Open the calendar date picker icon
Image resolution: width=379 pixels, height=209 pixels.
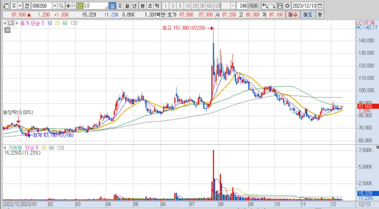(320, 6)
